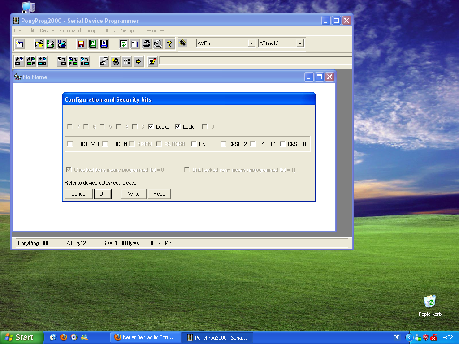The height and width of the screenshot is (344, 459).
Task: Open the Edit menu
Action: tap(30, 30)
